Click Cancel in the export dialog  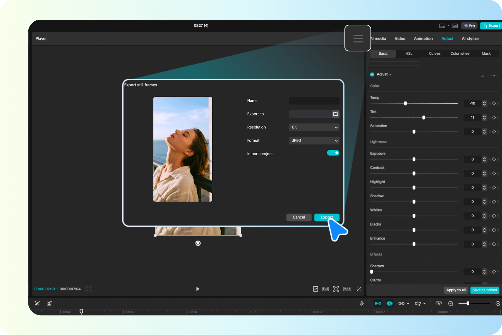299,217
